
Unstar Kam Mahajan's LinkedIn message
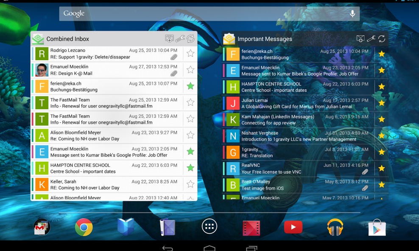coord(382,119)
